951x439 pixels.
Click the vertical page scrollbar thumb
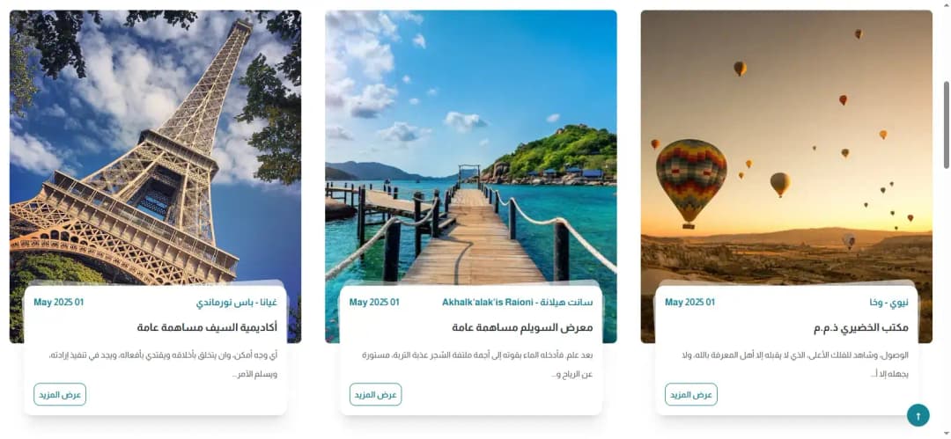click(x=946, y=124)
